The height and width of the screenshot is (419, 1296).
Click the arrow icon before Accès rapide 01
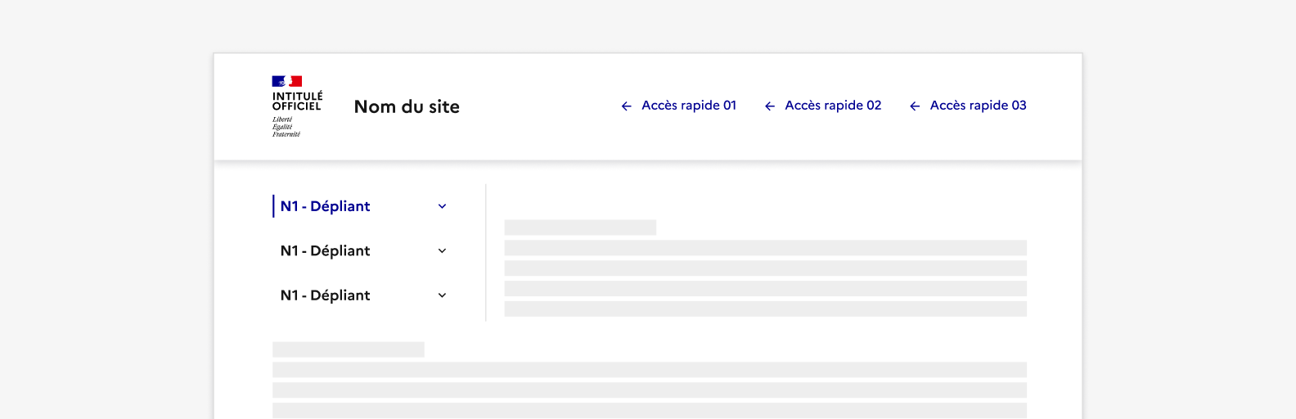tap(627, 106)
